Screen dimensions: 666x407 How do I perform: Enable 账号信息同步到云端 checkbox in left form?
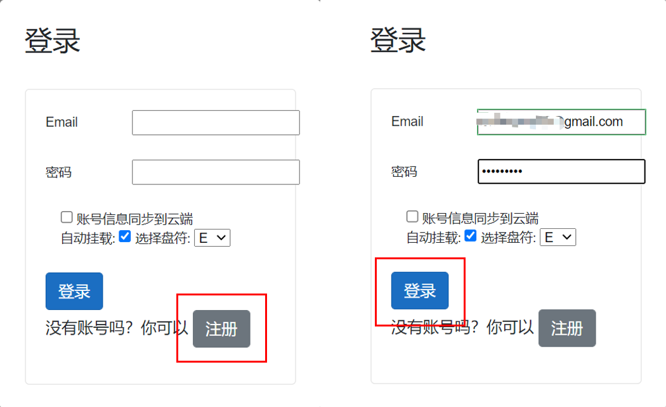tap(66, 217)
